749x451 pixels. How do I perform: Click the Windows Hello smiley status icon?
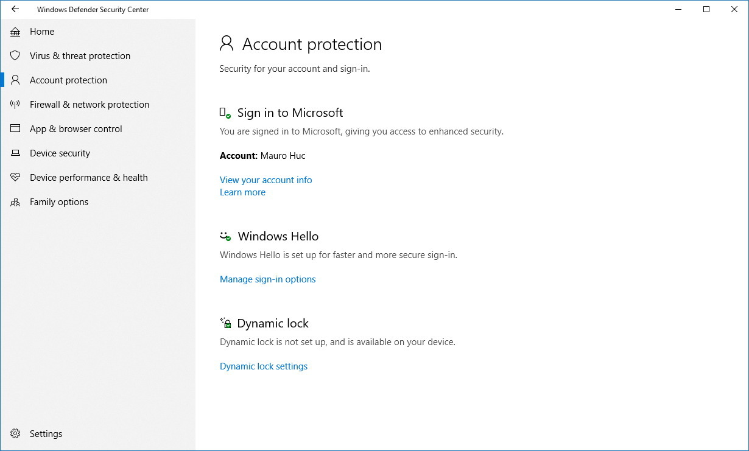(x=226, y=236)
